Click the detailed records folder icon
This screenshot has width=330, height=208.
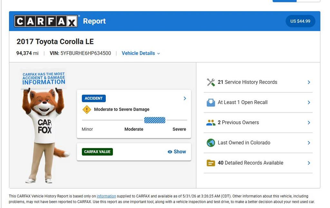coord(211,163)
